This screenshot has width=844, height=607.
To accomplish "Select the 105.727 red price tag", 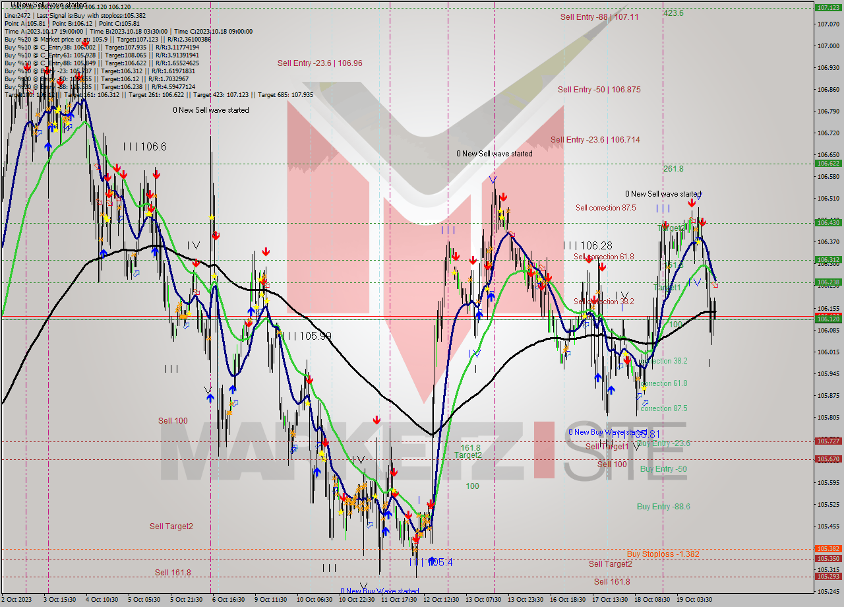I will point(829,441).
